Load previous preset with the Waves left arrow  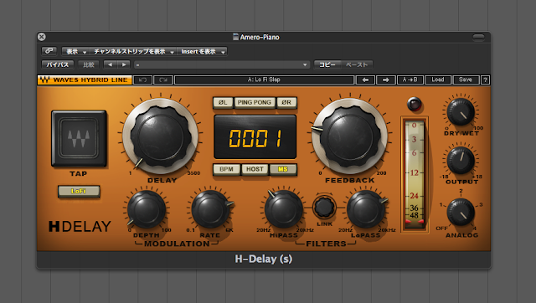(365, 80)
